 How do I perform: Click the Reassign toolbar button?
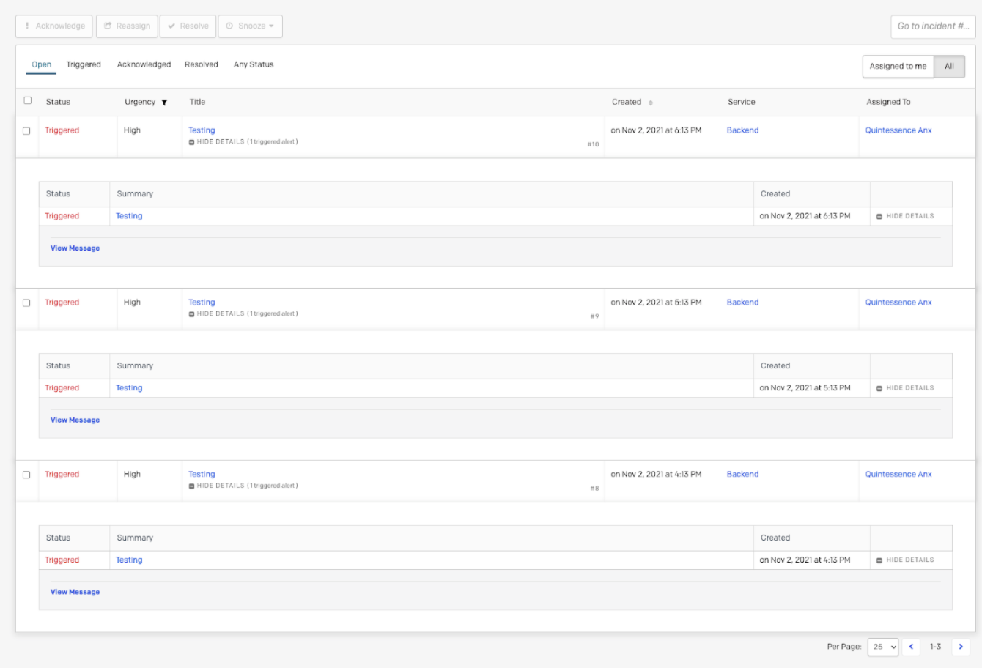(127, 26)
